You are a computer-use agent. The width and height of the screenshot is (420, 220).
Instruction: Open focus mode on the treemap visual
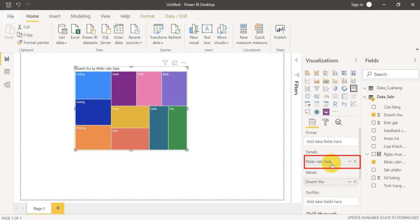[x=175, y=62]
